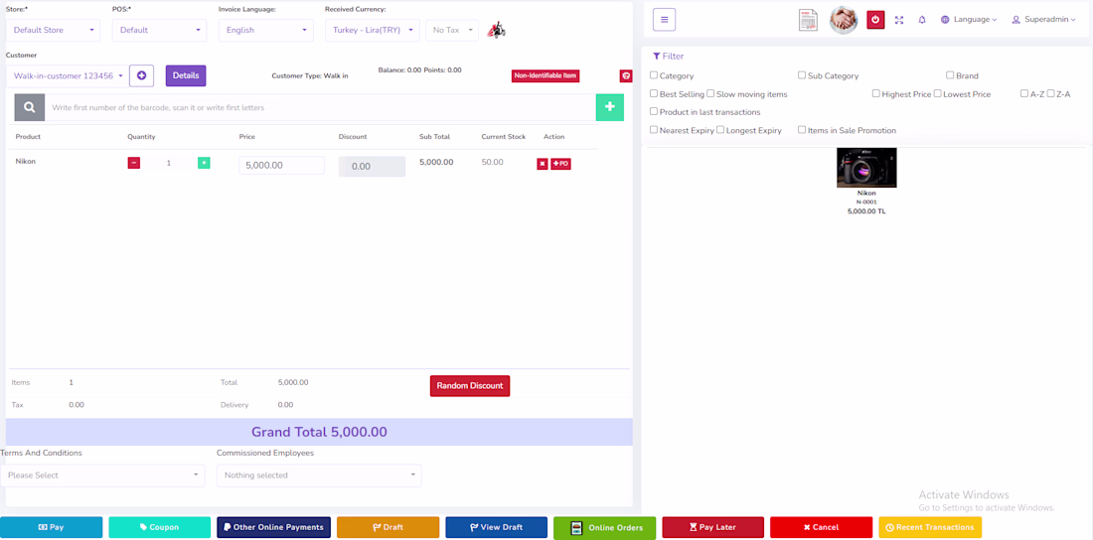The width and height of the screenshot is (1093, 540).
Task: Click the red Cancel button
Action: [821, 527]
